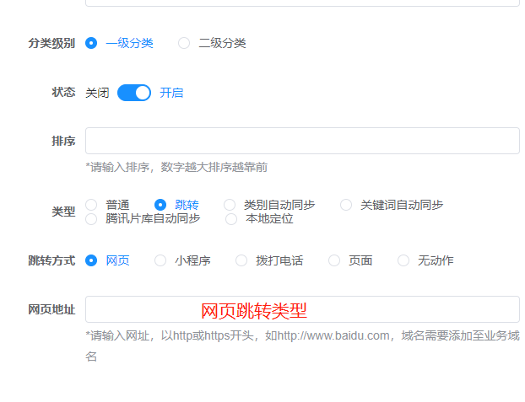Select the 腾讯片库自动同步 radio option

(x=91, y=219)
